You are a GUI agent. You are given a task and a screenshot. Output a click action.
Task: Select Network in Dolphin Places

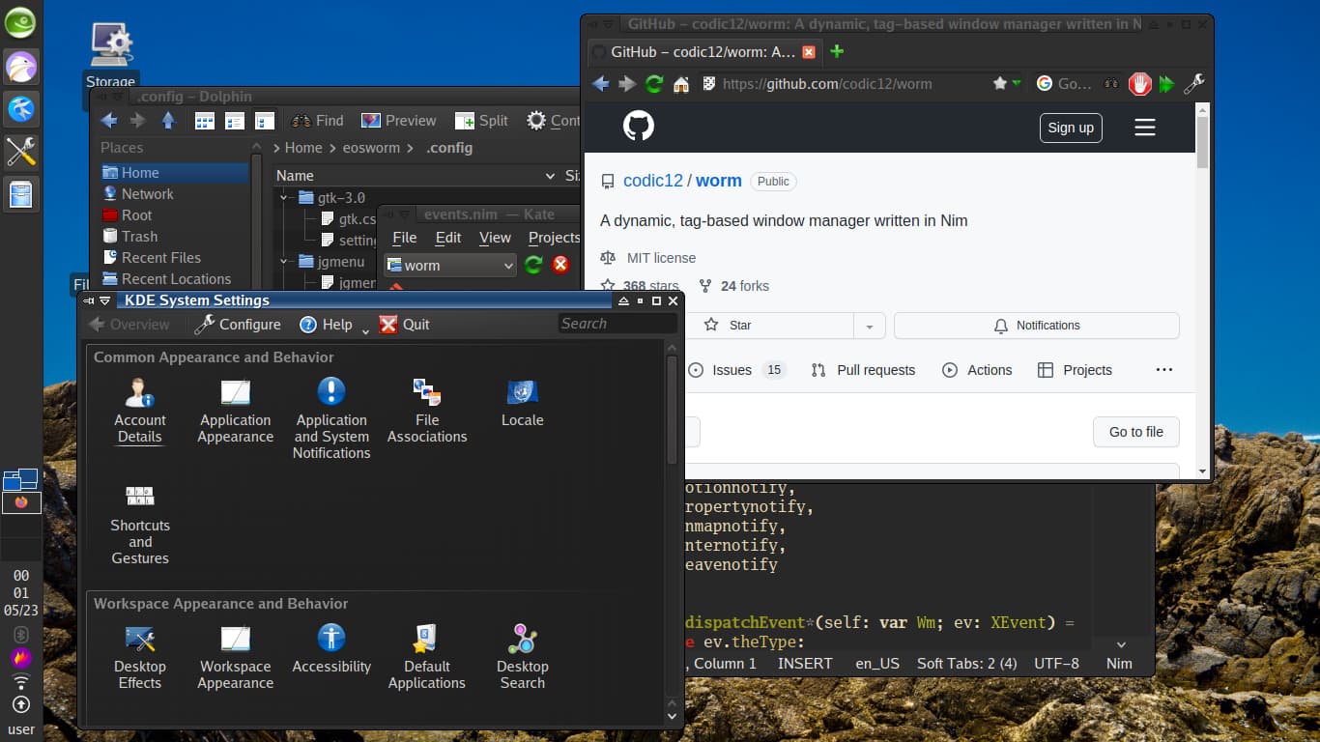[x=147, y=194]
